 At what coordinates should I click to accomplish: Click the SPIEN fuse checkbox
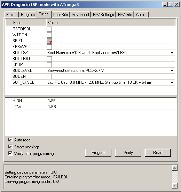pos(49,41)
